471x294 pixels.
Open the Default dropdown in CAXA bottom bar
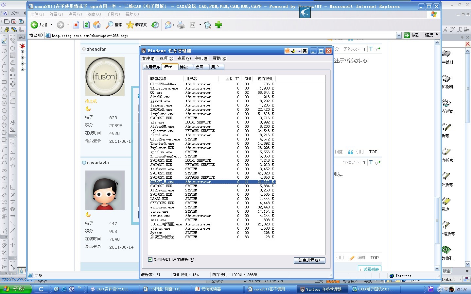460,280
